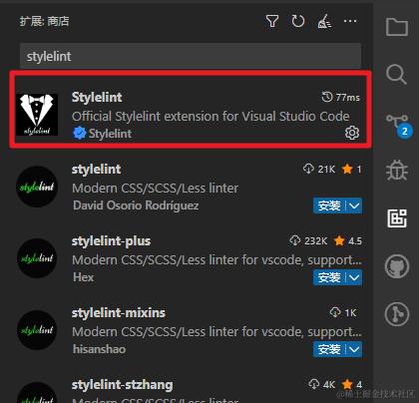Open Source Control icon with badge 2

398,125
